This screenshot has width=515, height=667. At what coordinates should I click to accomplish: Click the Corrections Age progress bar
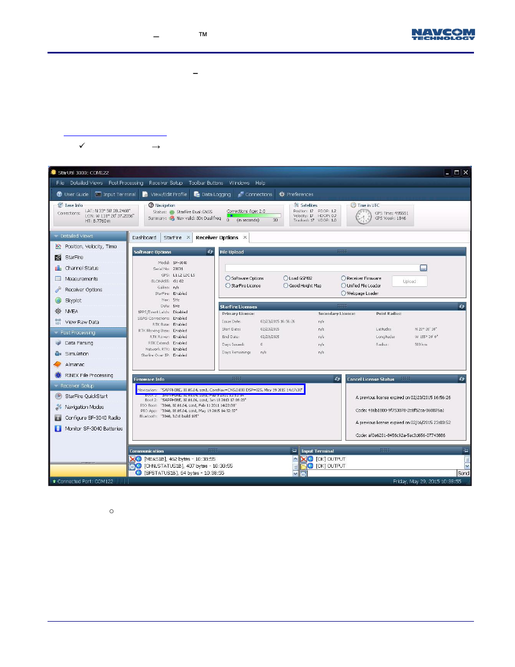(254, 215)
